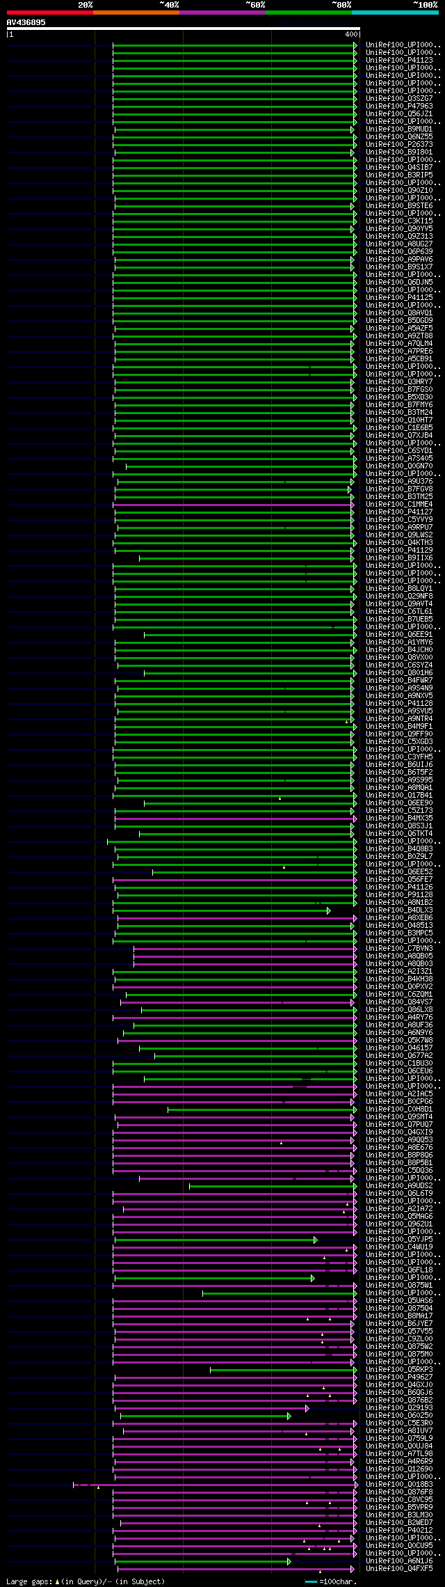This screenshot has width=445, height=1587.
Task: Select hit label UniRef100_B5XD30
Action: point(399,397)
